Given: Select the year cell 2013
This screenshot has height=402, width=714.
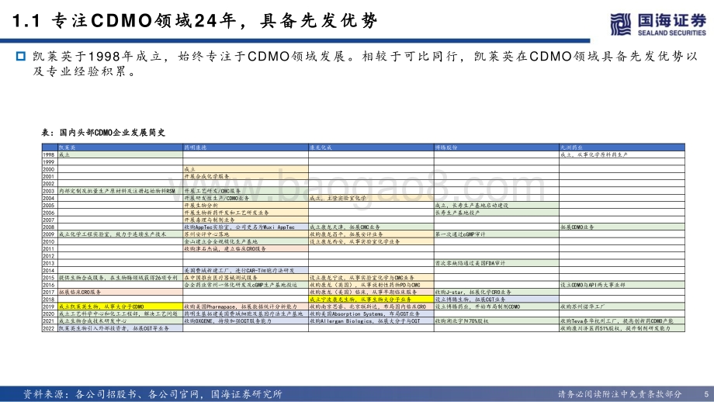Looking at the screenshot, I should coord(49,263).
